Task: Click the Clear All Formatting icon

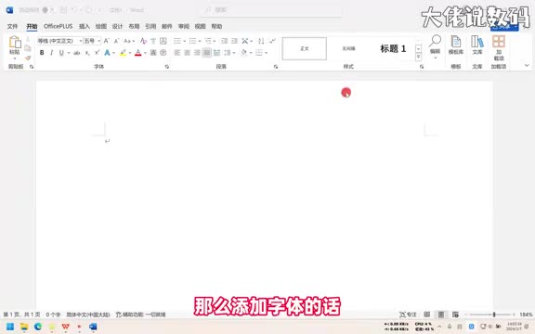Action: point(143,41)
